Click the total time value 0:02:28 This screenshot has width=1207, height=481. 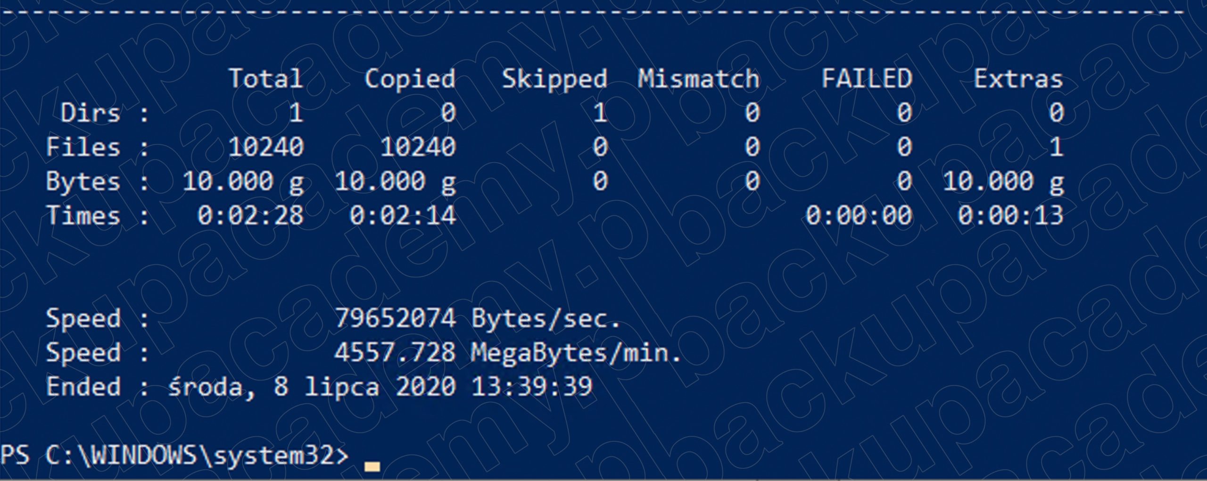pos(250,216)
